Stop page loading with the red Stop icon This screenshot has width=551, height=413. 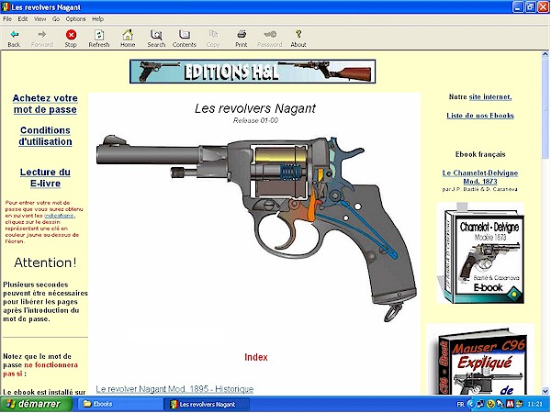point(71,35)
